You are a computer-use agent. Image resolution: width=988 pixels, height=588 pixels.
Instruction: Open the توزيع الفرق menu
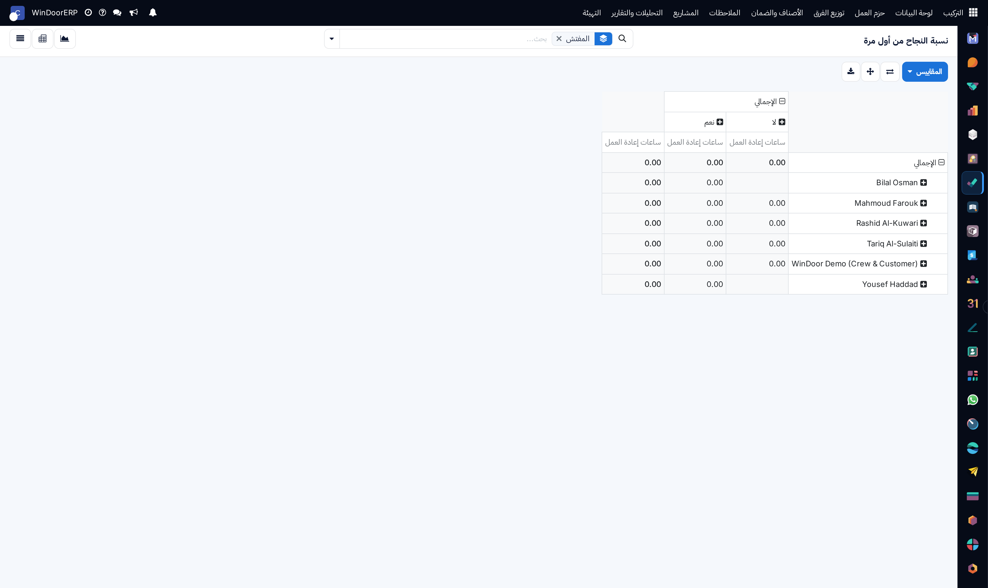pos(829,13)
